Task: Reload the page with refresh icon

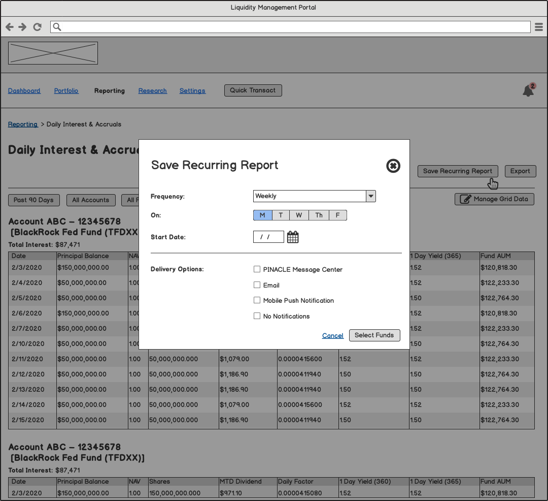Action: [38, 27]
